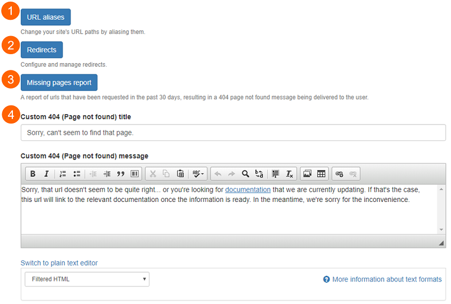Insert an image into the message
This screenshot has height=304, width=451.
click(307, 174)
